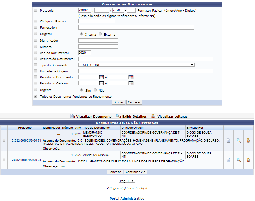Open protocol link 23082.000003/2020-74
The width and height of the screenshot is (255, 201).
point(26,141)
